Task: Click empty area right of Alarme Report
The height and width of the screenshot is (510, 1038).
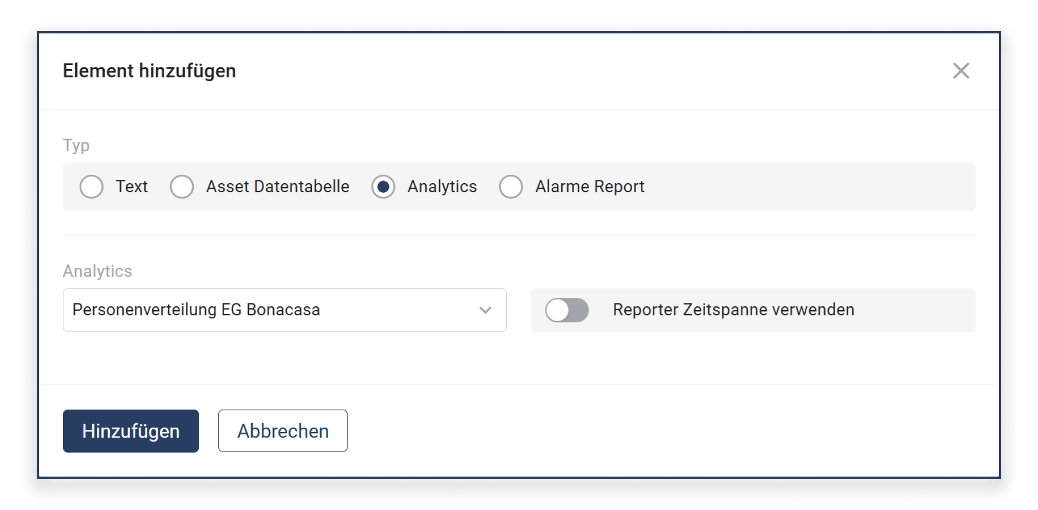Action: [x=807, y=187]
